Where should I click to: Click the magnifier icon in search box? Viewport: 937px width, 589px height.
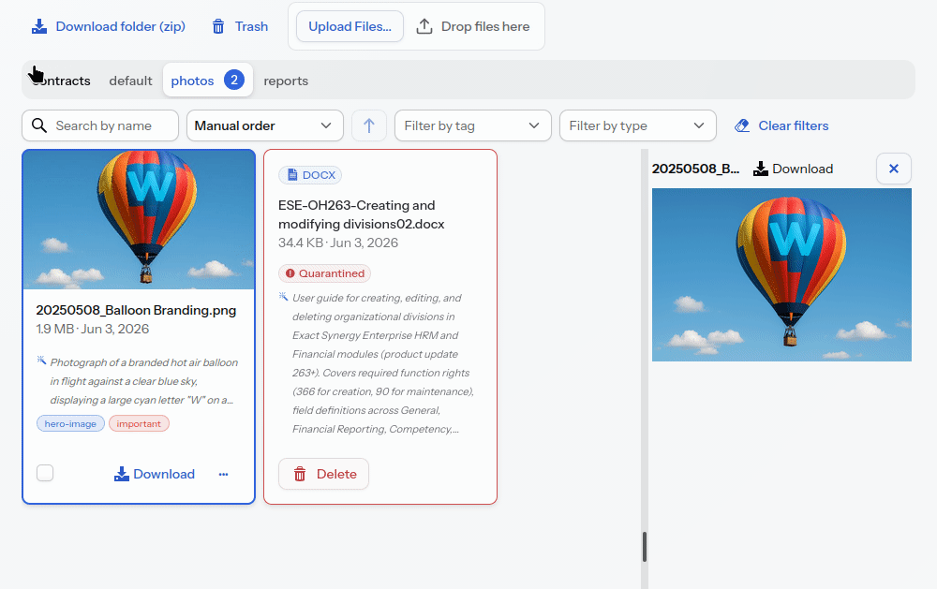click(x=39, y=125)
